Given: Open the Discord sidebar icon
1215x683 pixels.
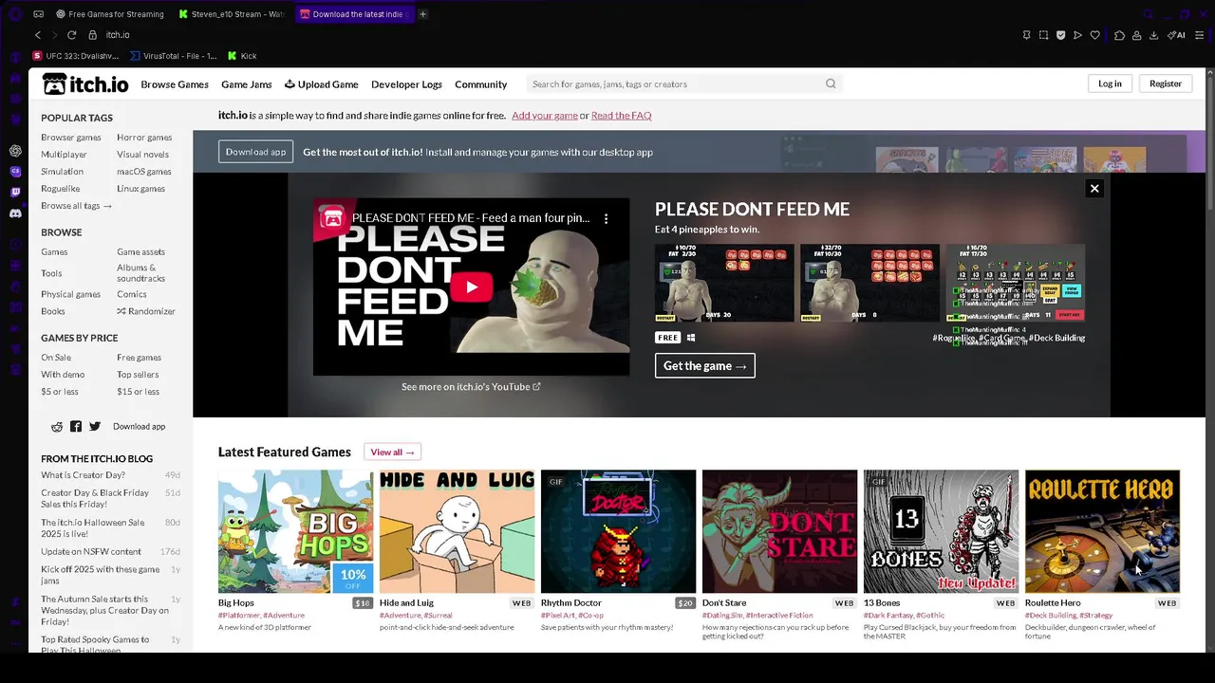Looking at the screenshot, I should click(15, 213).
